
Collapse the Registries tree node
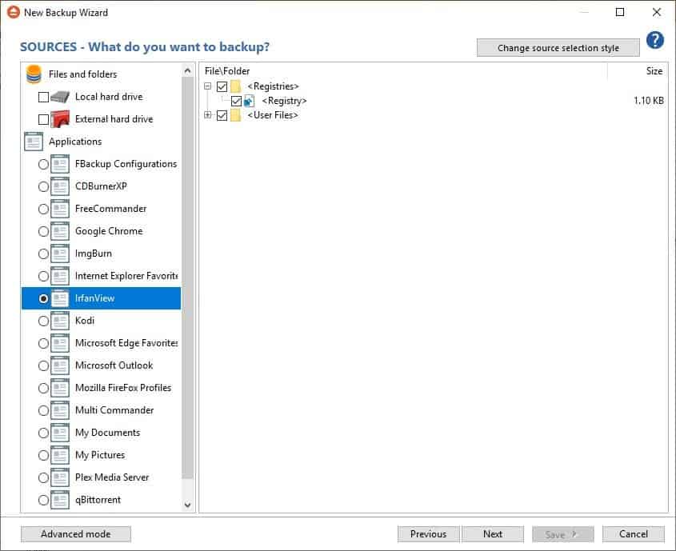(x=208, y=86)
